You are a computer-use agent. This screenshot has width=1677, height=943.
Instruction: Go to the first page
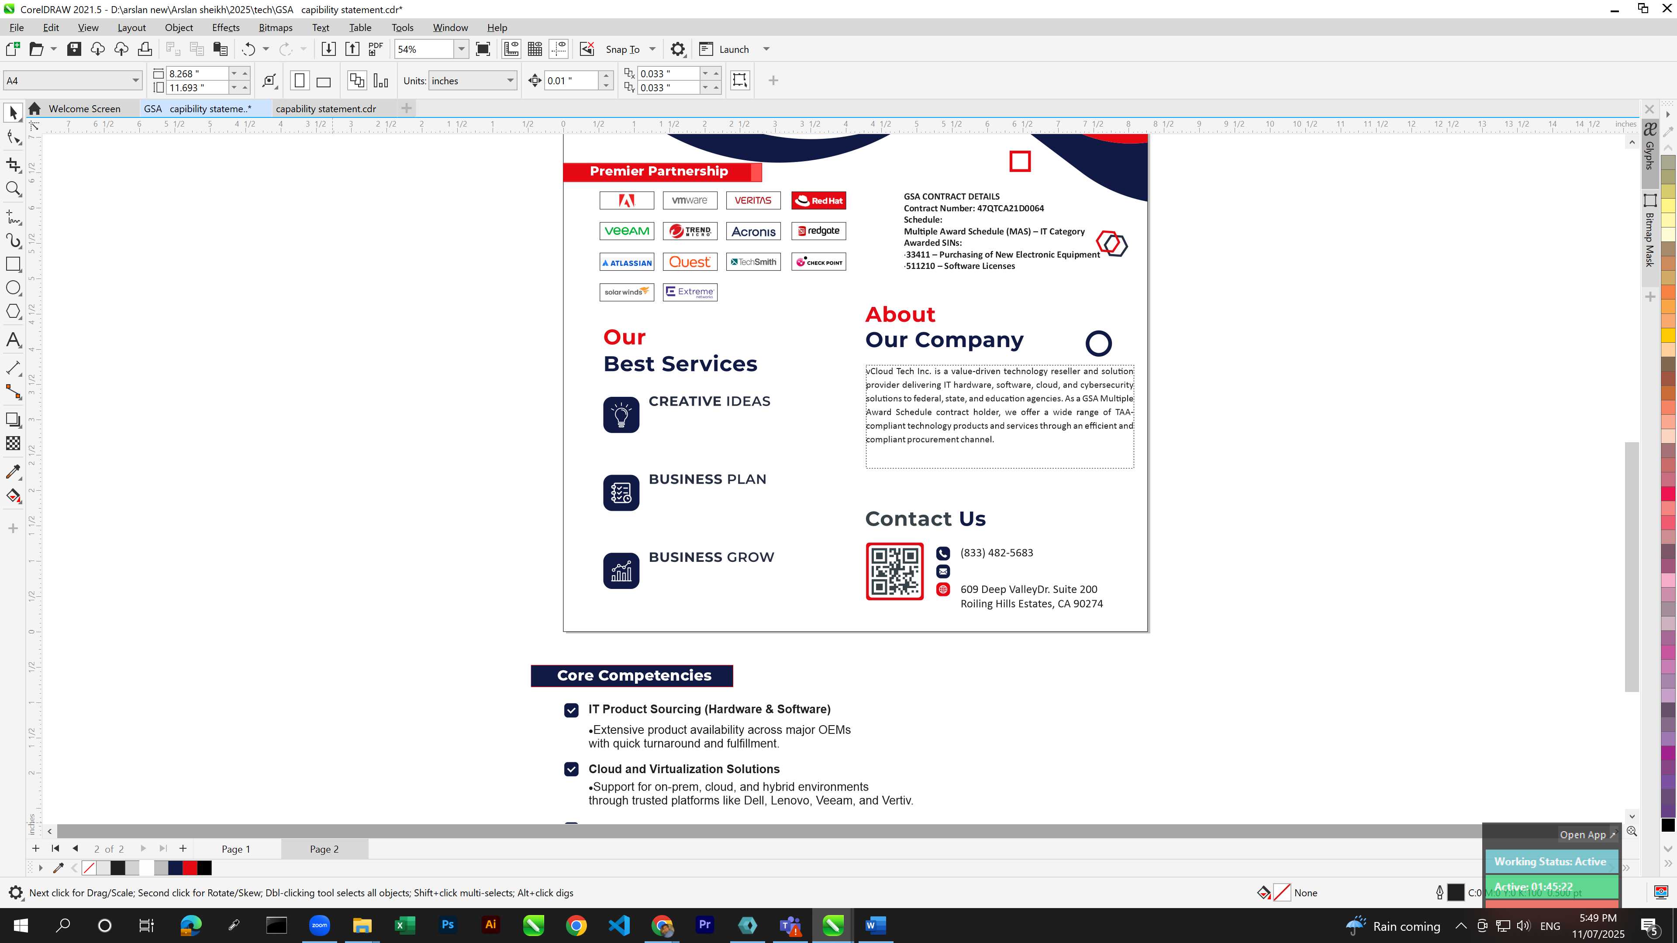pyautogui.click(x=55, y=848)
